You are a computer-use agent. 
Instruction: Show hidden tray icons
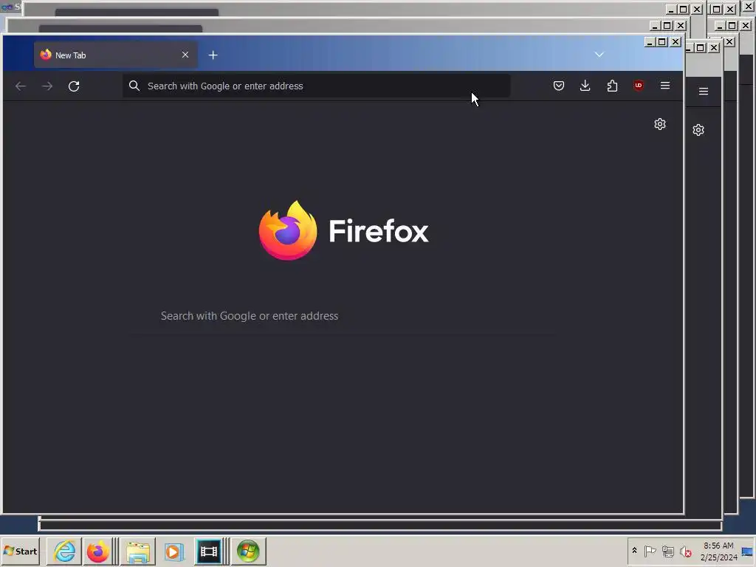pos(634,551)
